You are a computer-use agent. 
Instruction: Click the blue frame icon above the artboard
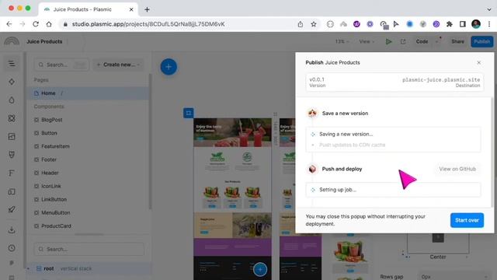pyautogui.click(x=188, y=113)
